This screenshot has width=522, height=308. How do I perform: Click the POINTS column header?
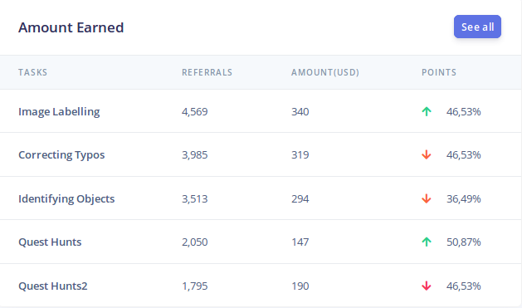(x=439, y=72)
